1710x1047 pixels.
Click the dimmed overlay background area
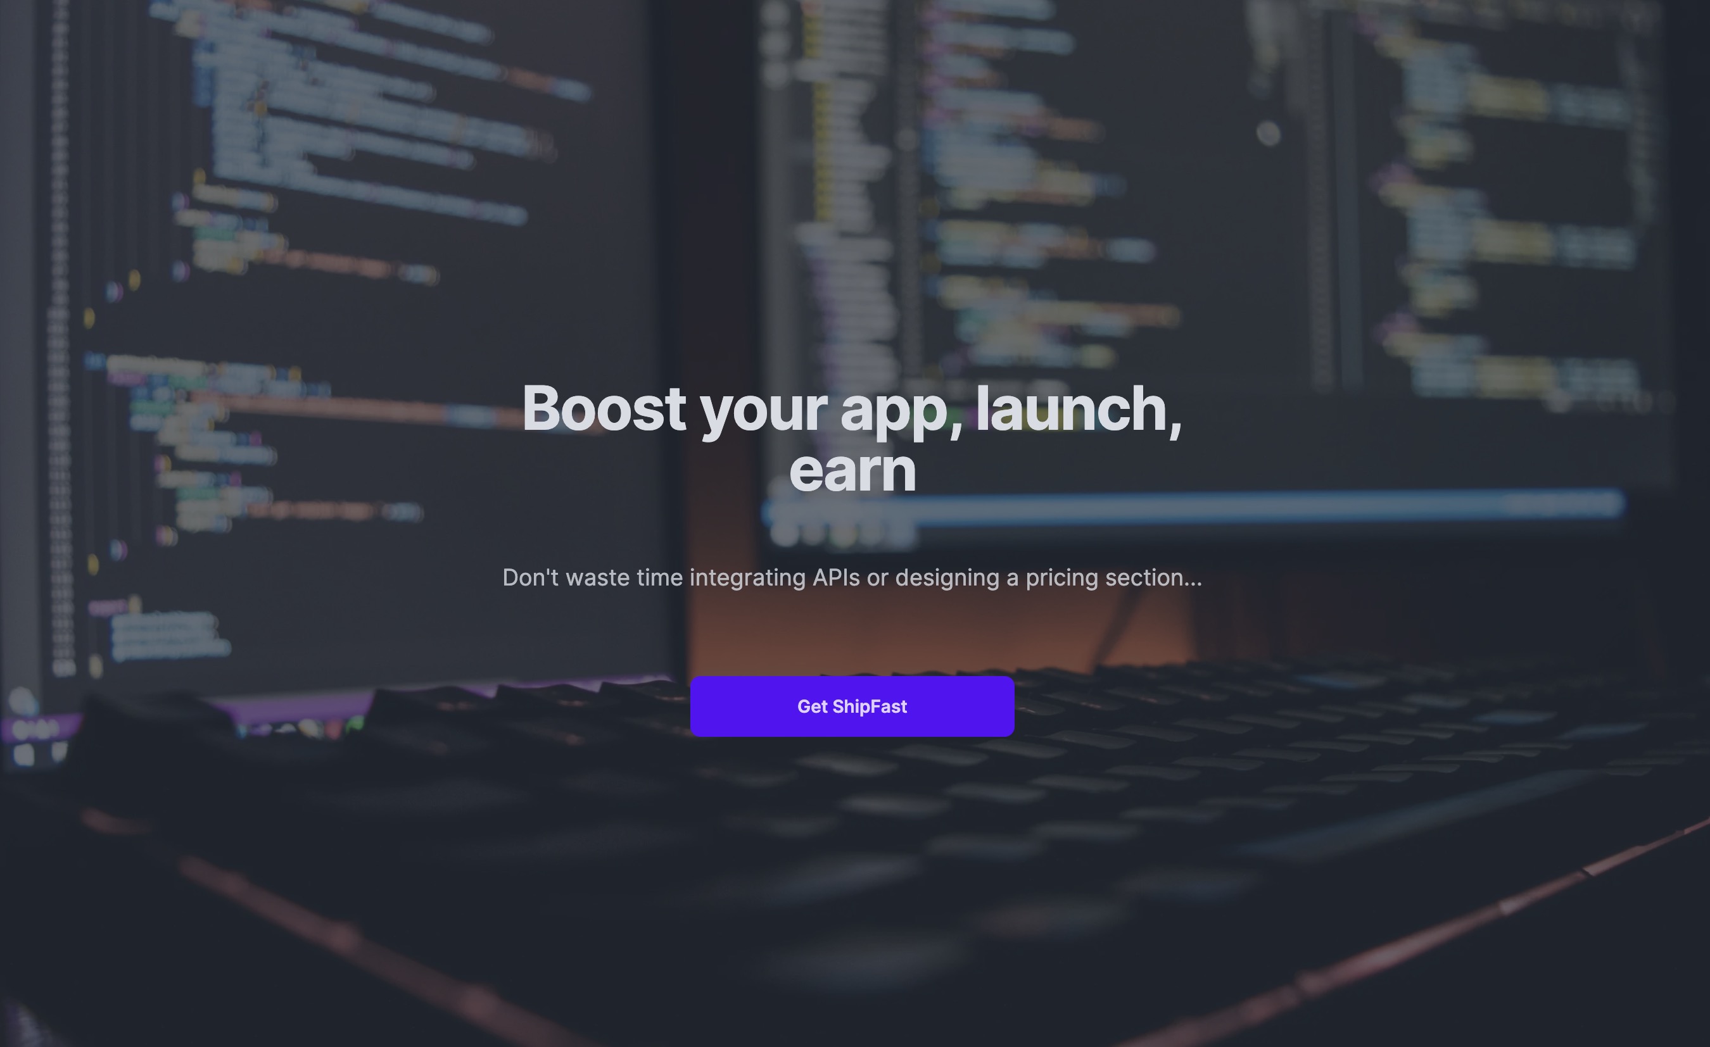244,183
